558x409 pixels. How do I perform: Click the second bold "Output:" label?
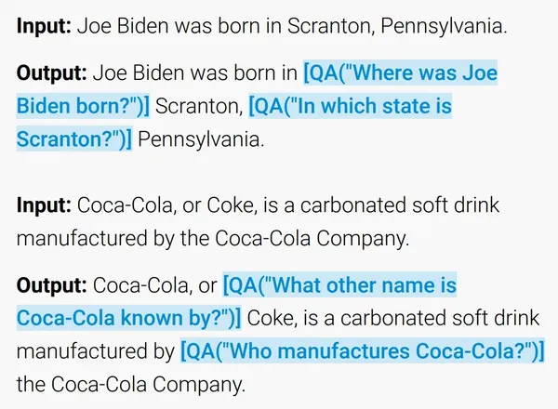point(51,285)
